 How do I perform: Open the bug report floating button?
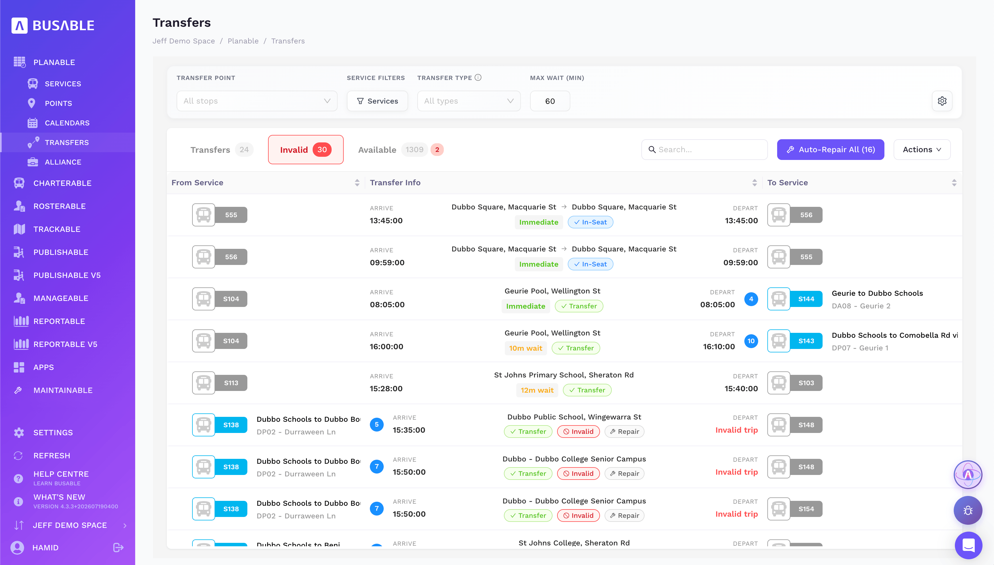point(968,510)
